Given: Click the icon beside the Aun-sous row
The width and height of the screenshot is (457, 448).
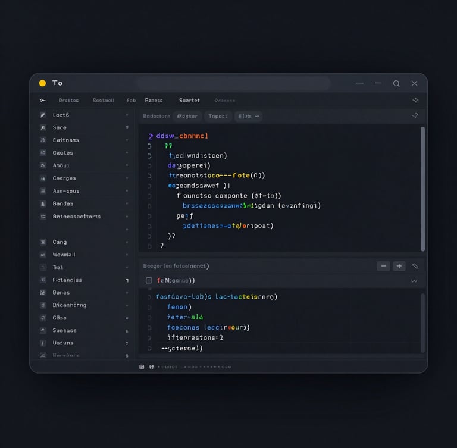Looking at the screenshot, I should point(43,191).
